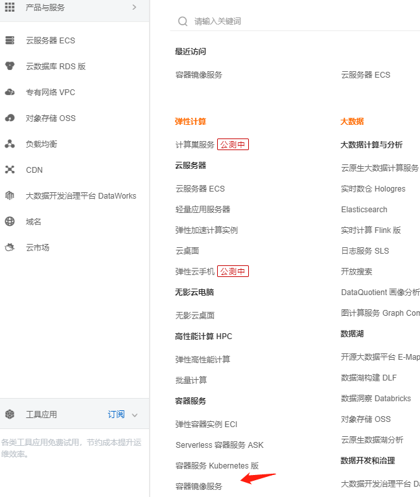Open 容器镜像服务 under 最近访问
Viewport: 420px width, 497px height.
coord(199,75)
